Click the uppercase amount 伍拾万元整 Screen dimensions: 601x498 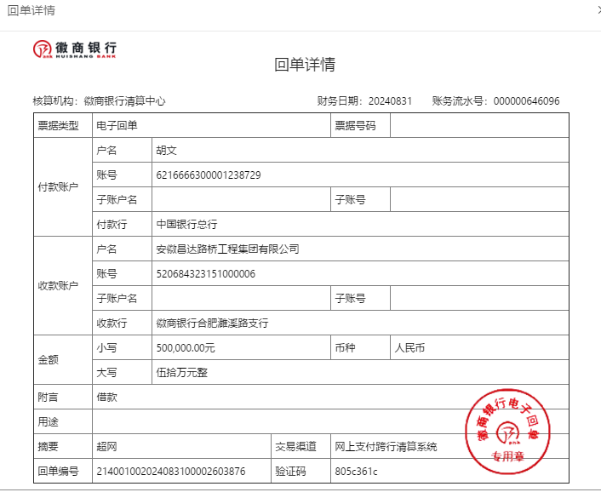182,373
